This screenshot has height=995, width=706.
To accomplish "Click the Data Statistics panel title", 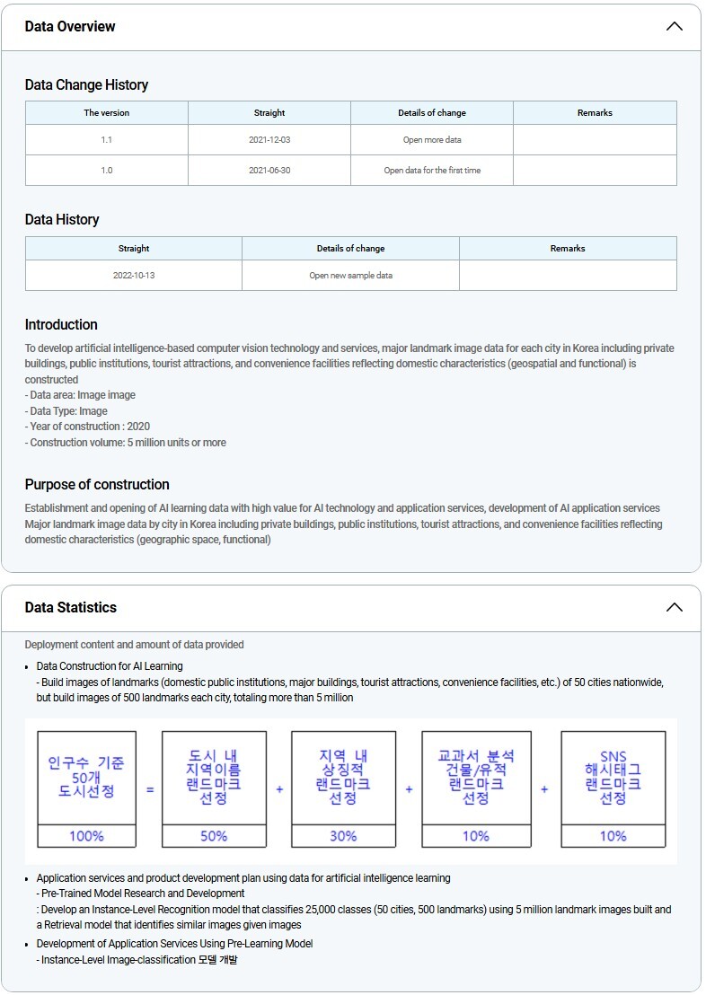I will [71, 608].
